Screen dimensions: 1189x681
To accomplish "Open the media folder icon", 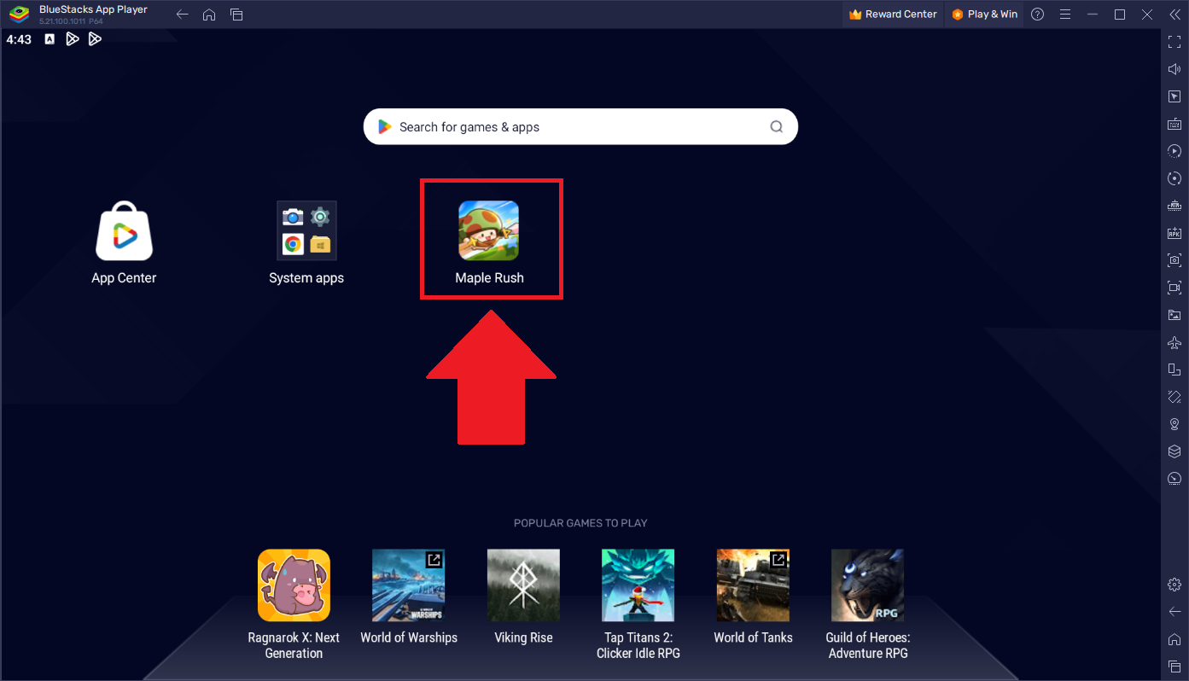I will point(1174,315).
